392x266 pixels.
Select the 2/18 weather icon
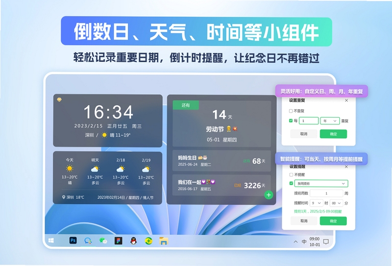click(x=121, y=169)
